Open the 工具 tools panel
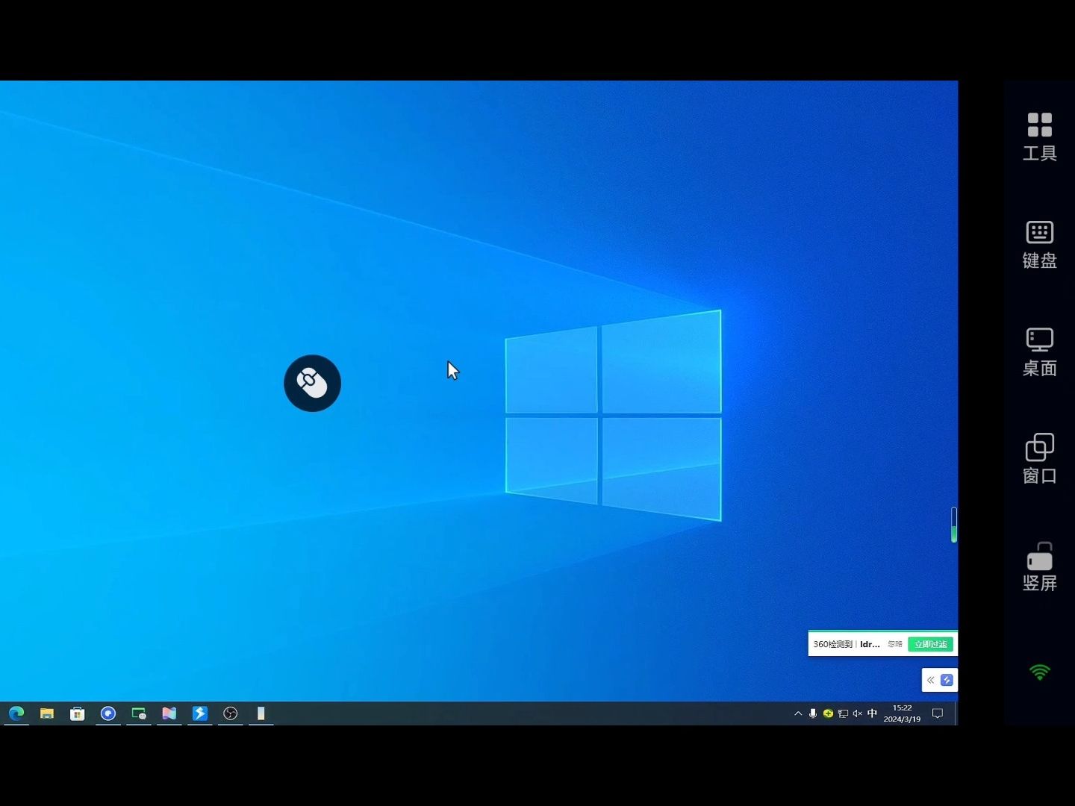 pos(1039,137)
